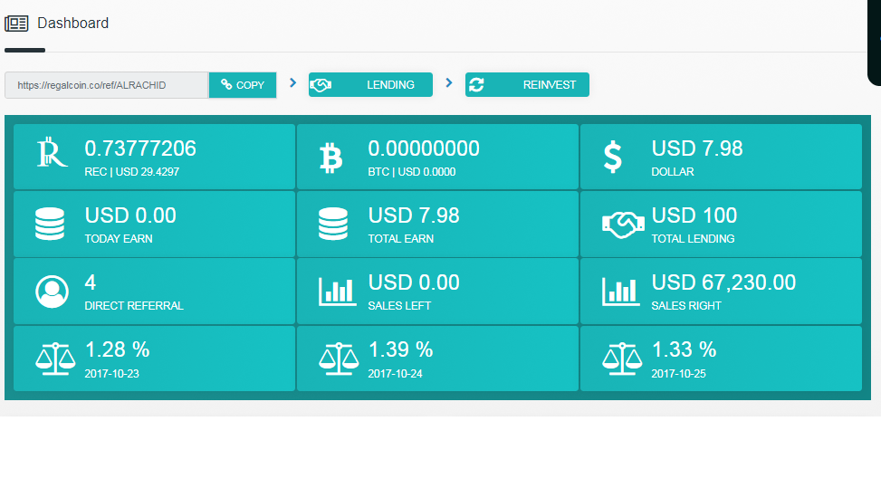This screenshot has width=881, height=488.
Task: Click the TOTAL LENDING label
Action: pos(693,239)
